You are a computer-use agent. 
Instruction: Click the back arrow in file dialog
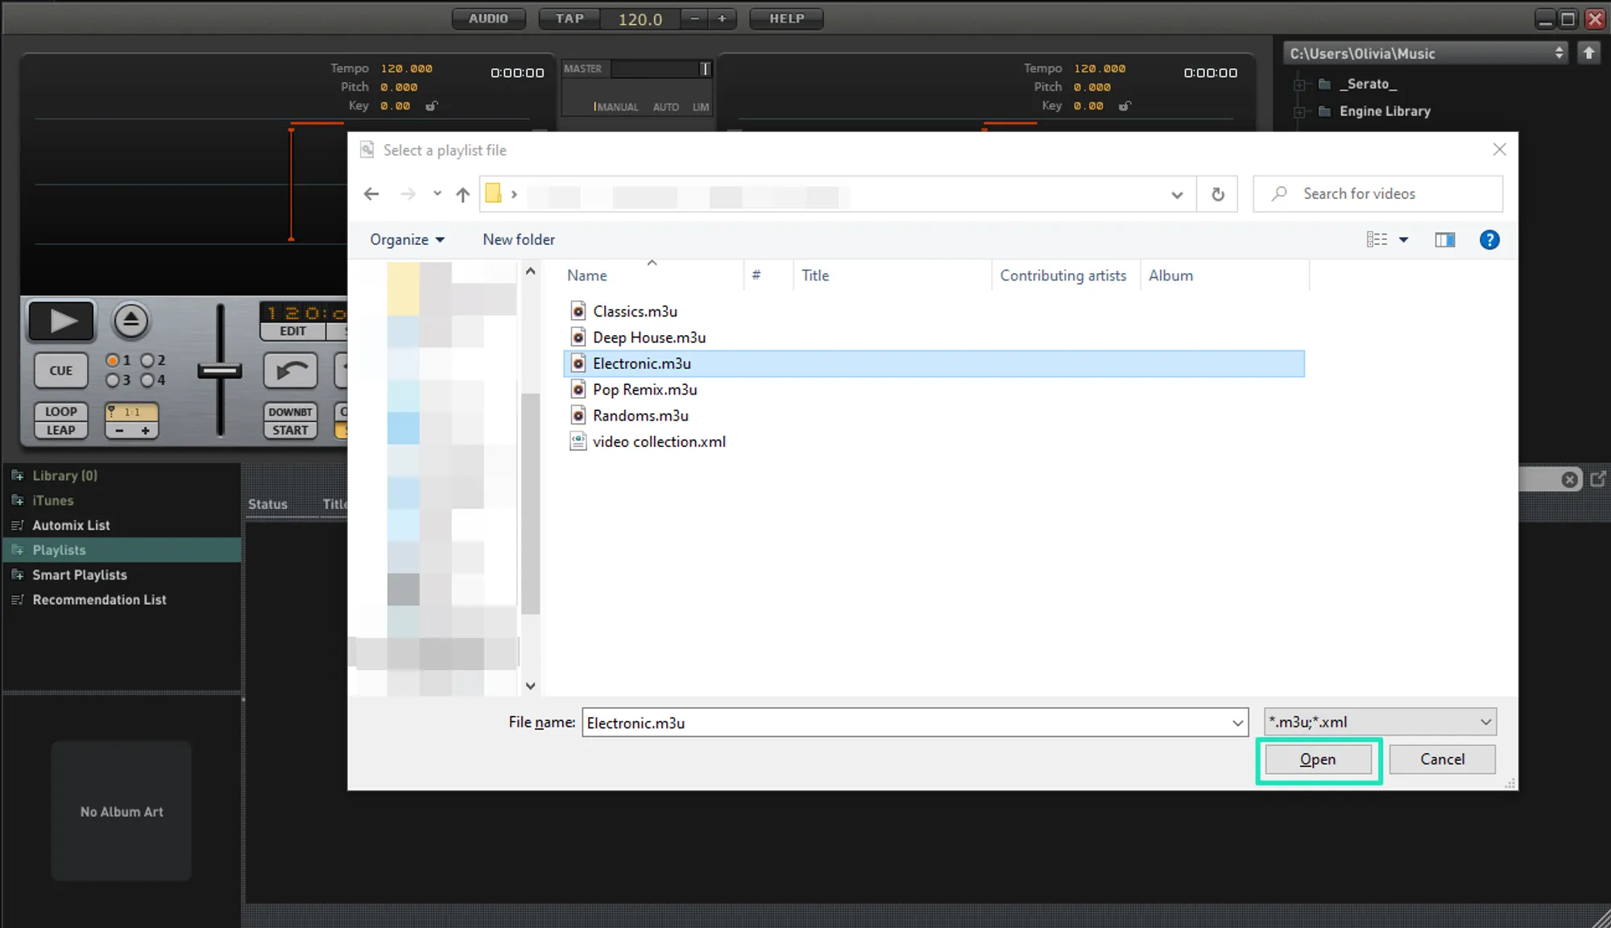(x=371, y=194)
